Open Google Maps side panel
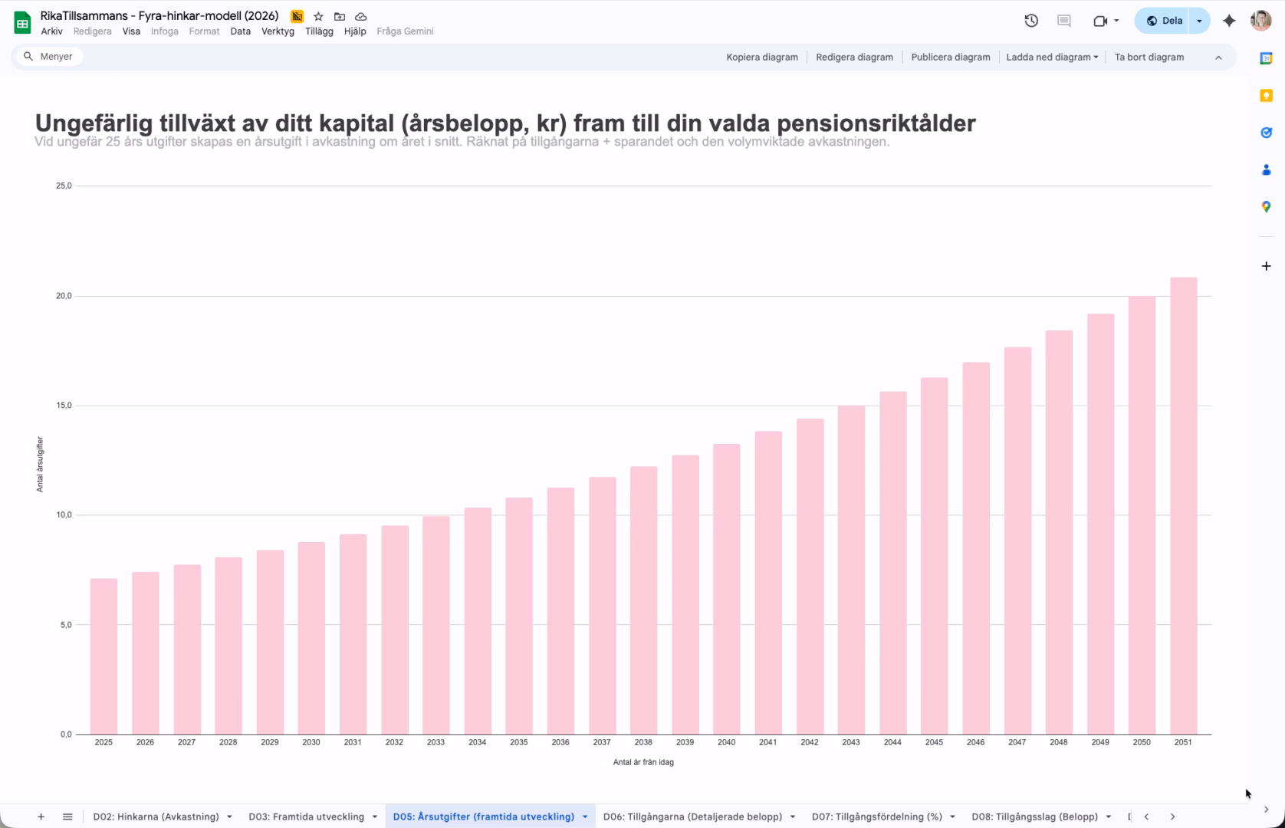1285x828 pixels. pyautogui.click(x=1266, y=206)
